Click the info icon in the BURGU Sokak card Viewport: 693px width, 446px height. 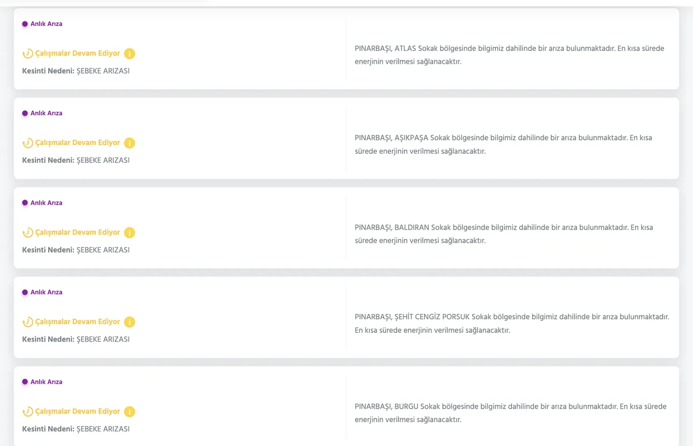(x=129, y=411)
